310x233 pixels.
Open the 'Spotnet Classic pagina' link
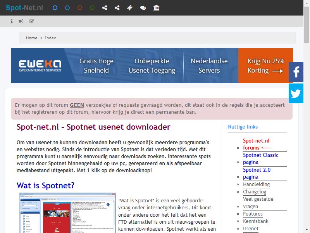[x=260, y=158]
